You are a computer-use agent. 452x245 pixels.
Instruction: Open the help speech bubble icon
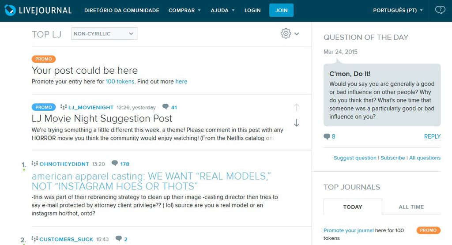tap(440, 10)
